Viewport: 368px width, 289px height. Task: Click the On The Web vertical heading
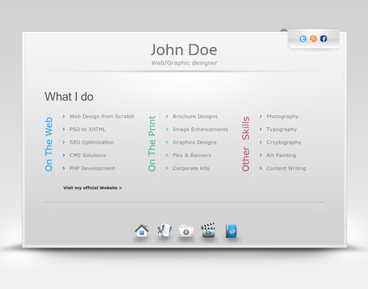(49, 144)
